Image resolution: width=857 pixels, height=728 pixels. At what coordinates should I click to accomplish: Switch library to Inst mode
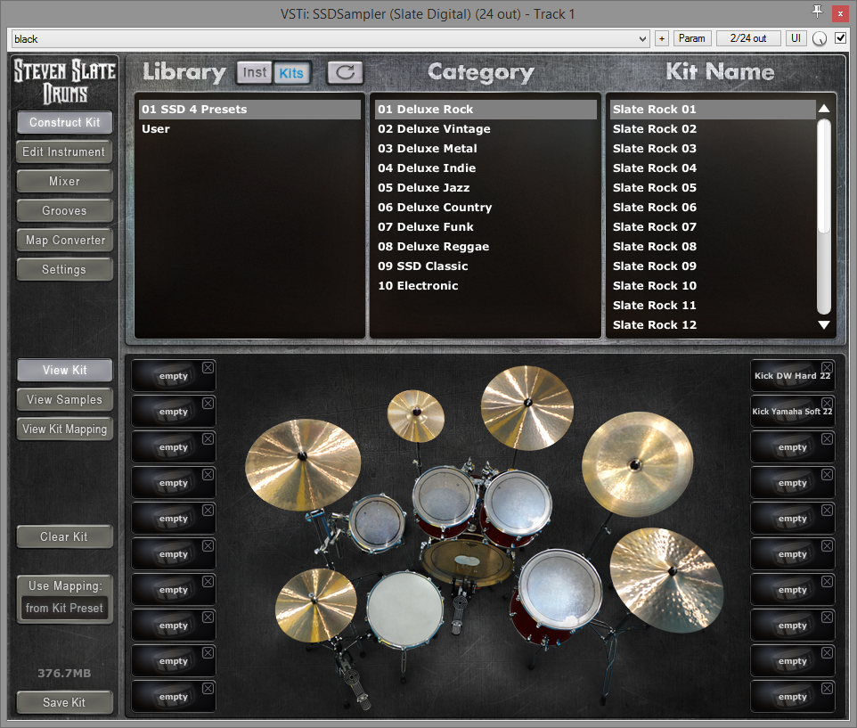[254, 72]
